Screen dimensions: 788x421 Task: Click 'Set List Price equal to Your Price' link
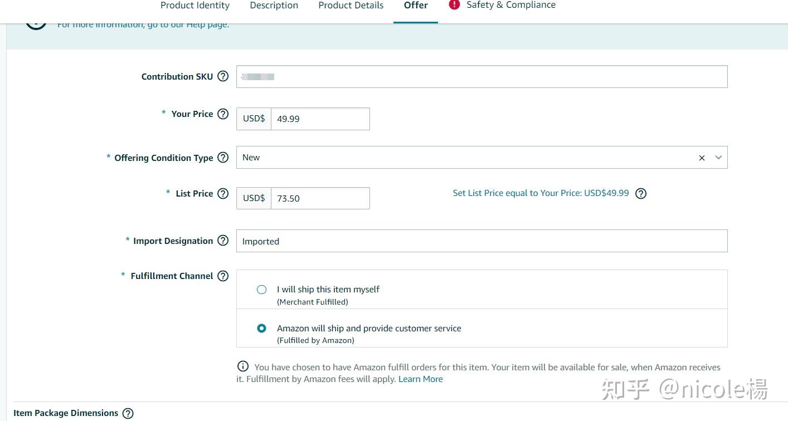click(541, 193)
